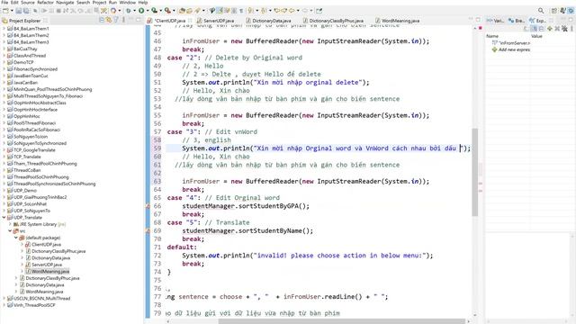Switch to the Variables view tab
The width and height of the screenshot is (576, 324).
[496, 21]
